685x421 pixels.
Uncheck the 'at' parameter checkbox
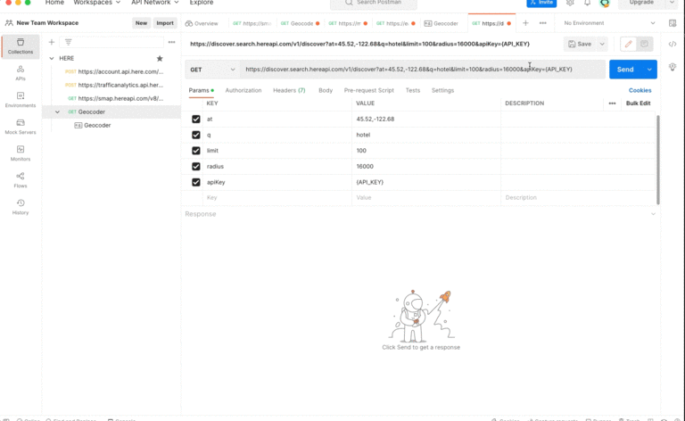(195, 120)
